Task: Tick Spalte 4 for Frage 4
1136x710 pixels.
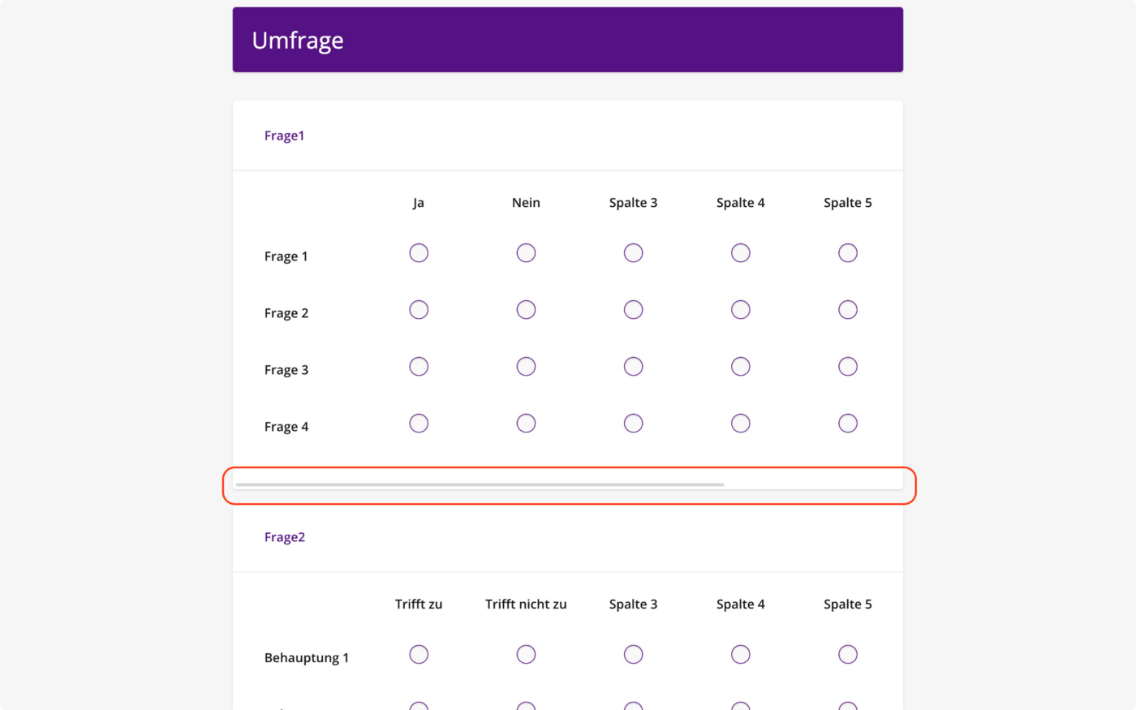Action: tap(740, 424)
